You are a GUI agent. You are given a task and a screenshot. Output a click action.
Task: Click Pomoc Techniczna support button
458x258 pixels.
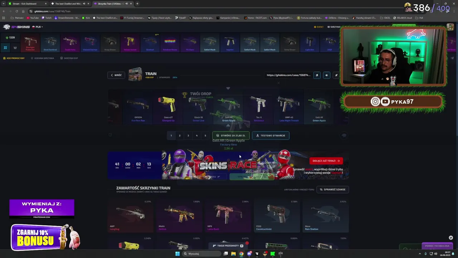point(437,246)
